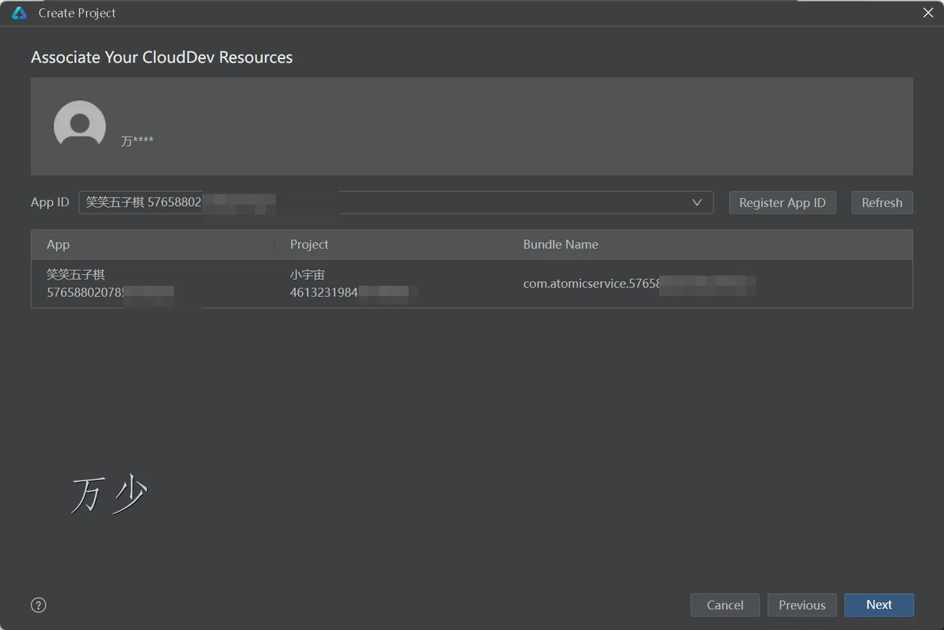
Task: Close the Create Project dialog
Action: (928, 13)
